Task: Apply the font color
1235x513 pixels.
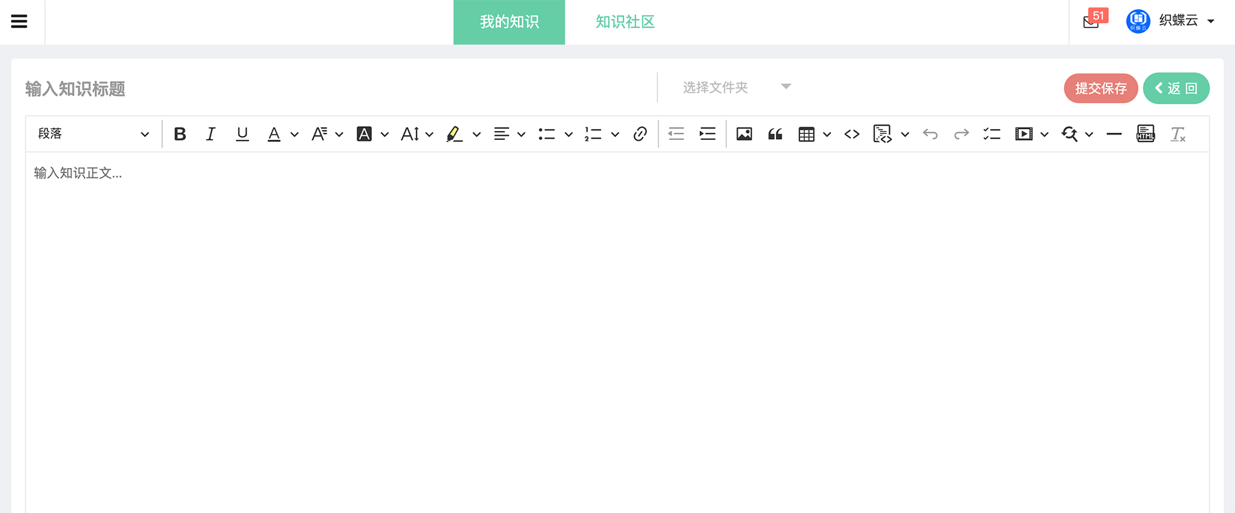Action: (274, 134)
